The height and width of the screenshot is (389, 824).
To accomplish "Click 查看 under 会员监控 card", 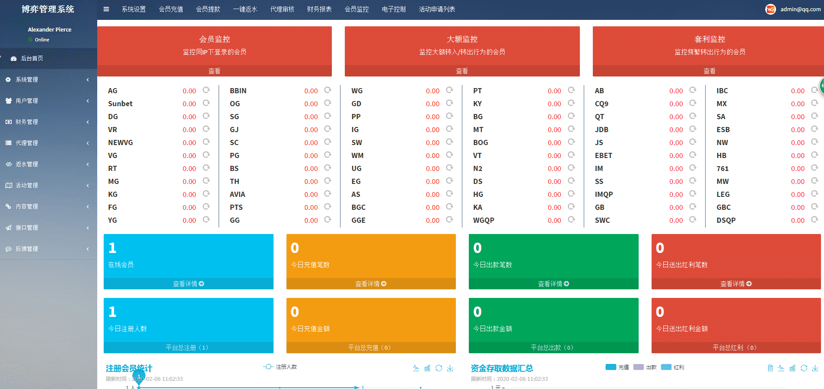I will 214,71.
